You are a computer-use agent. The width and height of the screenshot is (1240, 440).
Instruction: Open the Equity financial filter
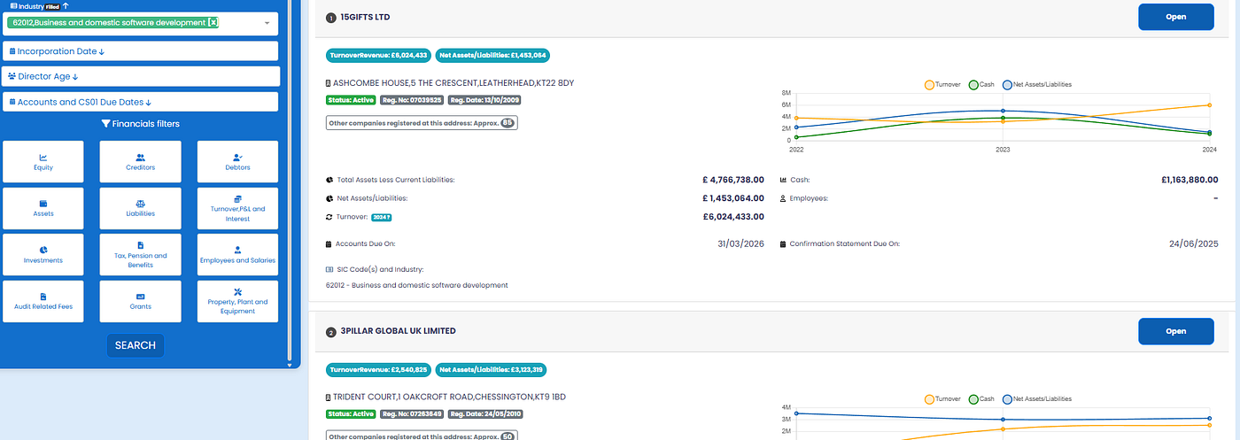[43, 161]
